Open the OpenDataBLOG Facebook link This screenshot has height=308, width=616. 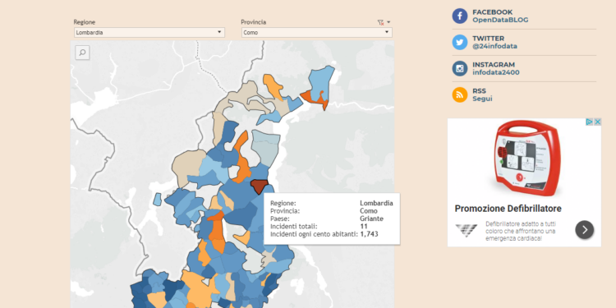click(x=500, y=20)
